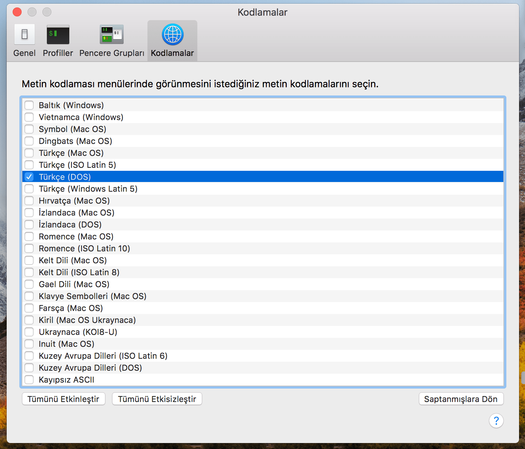Select the Klavye Sembolleri (Mac OS) row label

[x=92, y=296]
